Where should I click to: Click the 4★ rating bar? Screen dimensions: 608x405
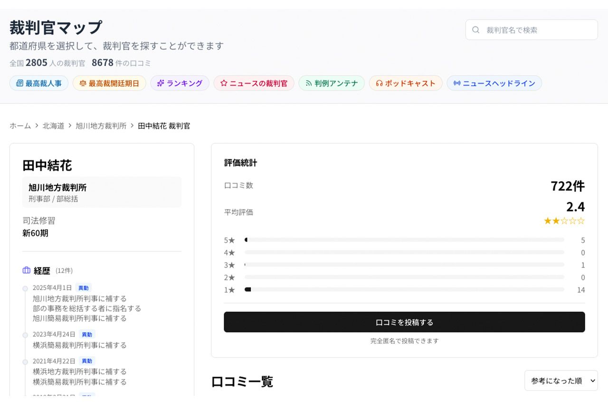pos(404,252)
